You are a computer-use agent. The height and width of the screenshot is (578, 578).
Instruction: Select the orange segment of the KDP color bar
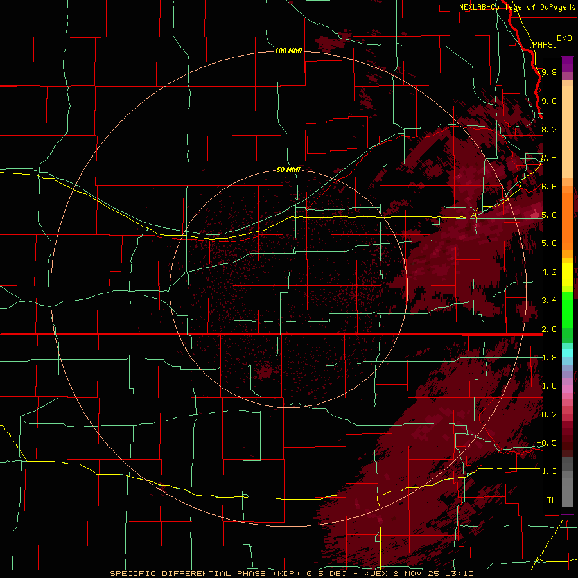[x=567, y=221]
